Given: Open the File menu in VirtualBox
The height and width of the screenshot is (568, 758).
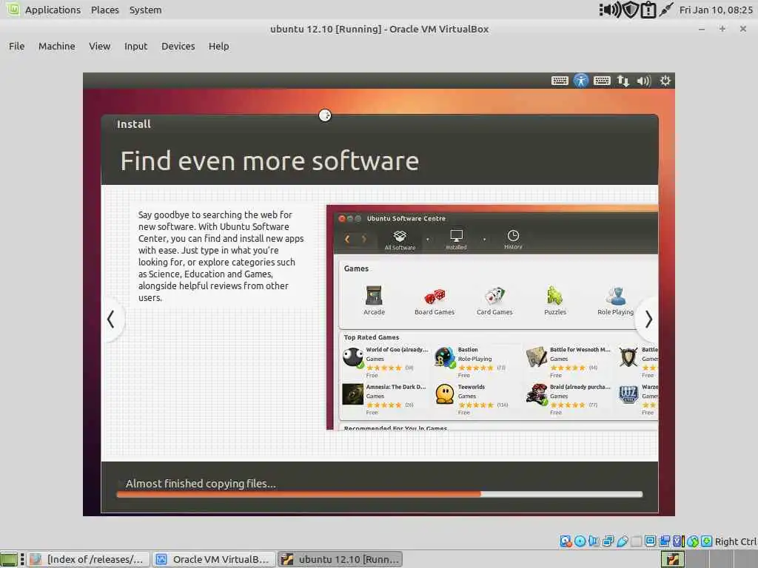Looking at the screenshot, I should (16, 47).
